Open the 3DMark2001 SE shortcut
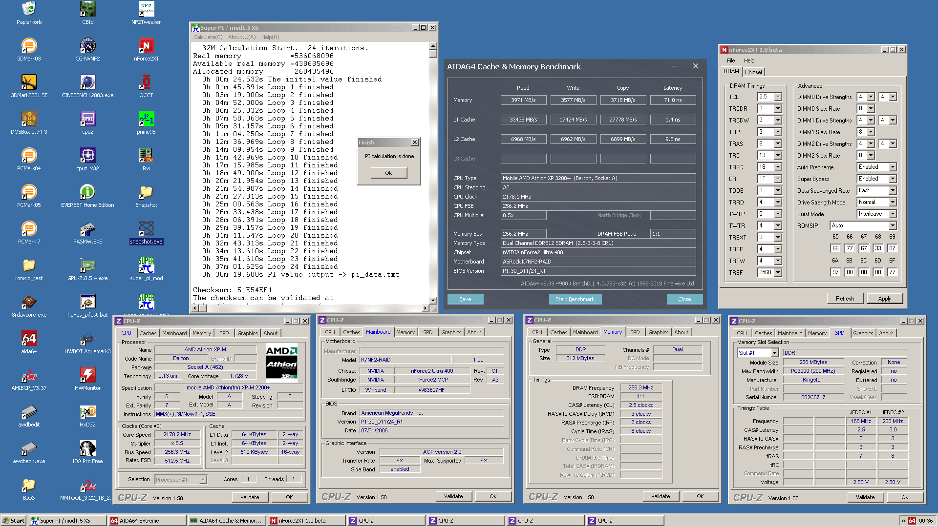The height and width of the screenshot is (527, 938). click(x=29, y=86)
